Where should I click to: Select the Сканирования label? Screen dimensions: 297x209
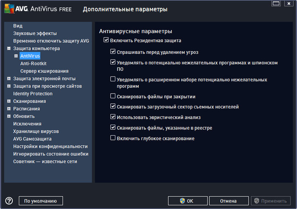click(x=30, y=101)
